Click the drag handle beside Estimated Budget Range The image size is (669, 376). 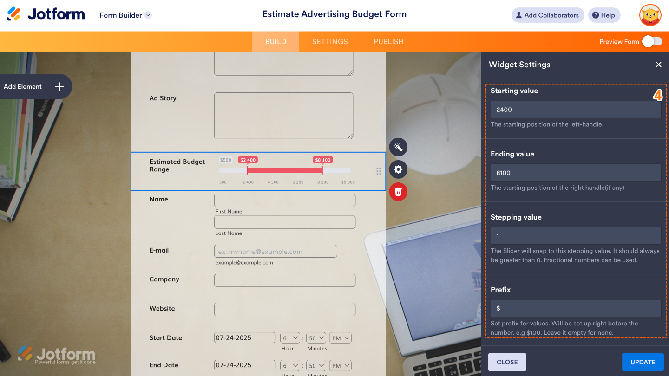coord(379,171)
